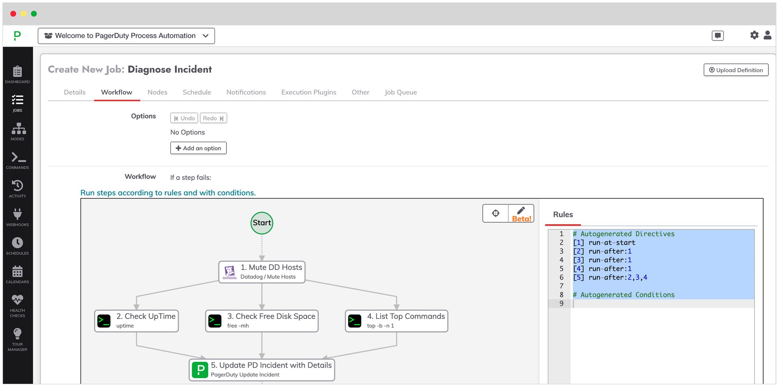Open Calendars from the sidebar
The height and width of the screenshot is (387, 779).
tap(17, 273)
